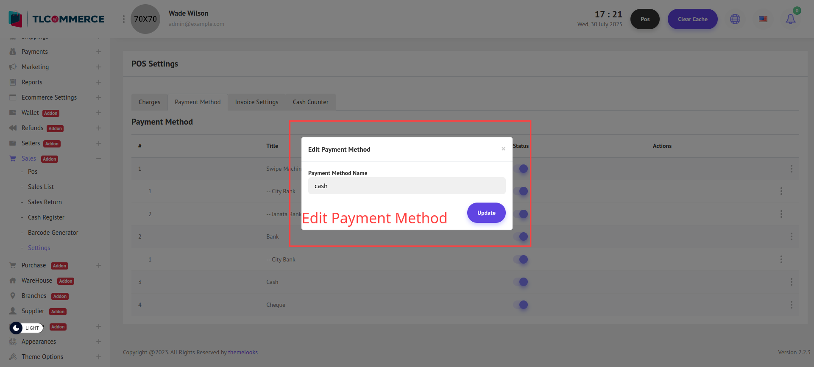
Task: Open actions menu for Swipe Machine row
Action: pos(791,169)
